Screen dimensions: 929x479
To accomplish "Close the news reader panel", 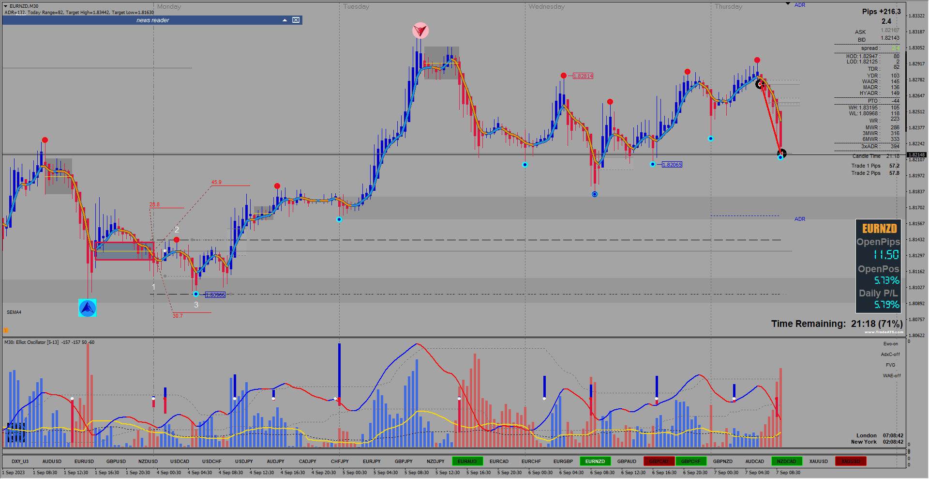I will [x=296, y=20].
